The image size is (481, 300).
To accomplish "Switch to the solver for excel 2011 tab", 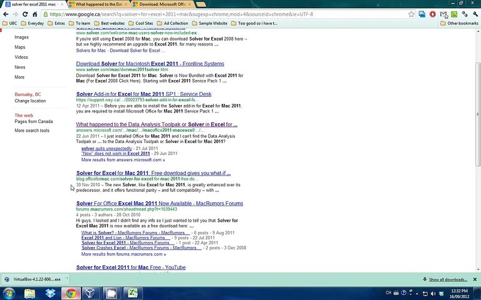I will pos(33,4).
